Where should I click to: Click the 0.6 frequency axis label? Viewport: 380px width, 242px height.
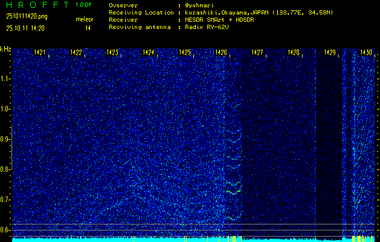(x=5, y=230)
